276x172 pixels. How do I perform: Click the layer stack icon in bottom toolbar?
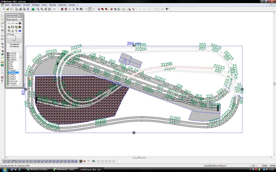[x=81, y=161]
